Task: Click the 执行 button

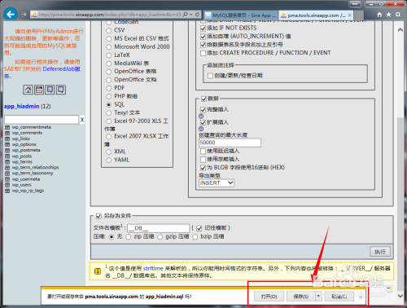Action: pos(380,252)
